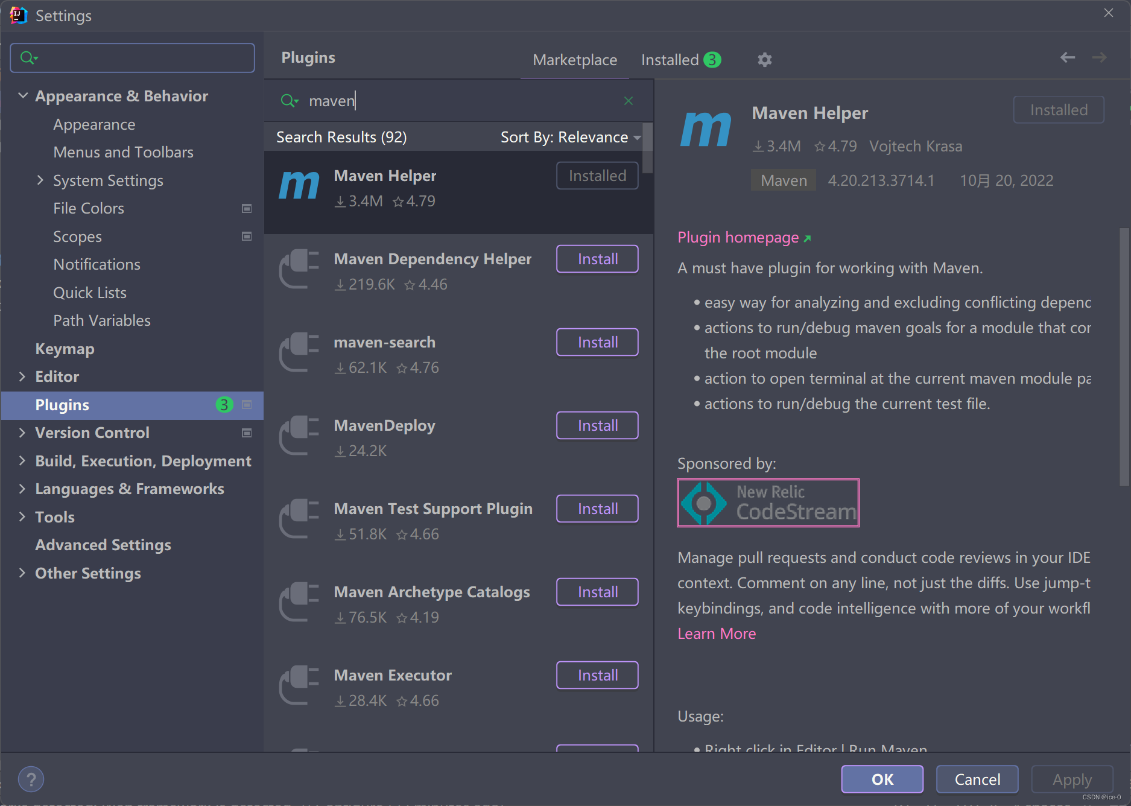Clear the maven search with the X icon
This screenshot has height=806, width=1131.
(629, 101)
